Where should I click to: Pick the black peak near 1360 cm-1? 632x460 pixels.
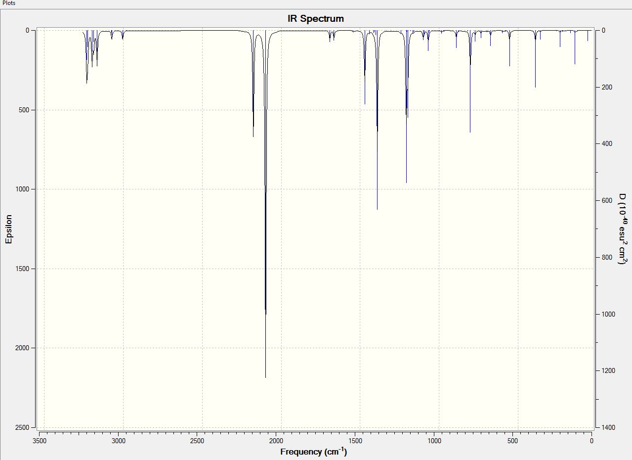click(377, 120)
